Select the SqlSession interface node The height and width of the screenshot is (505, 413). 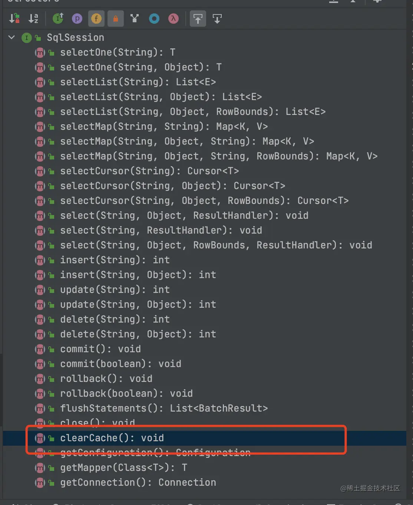(75, 37)
